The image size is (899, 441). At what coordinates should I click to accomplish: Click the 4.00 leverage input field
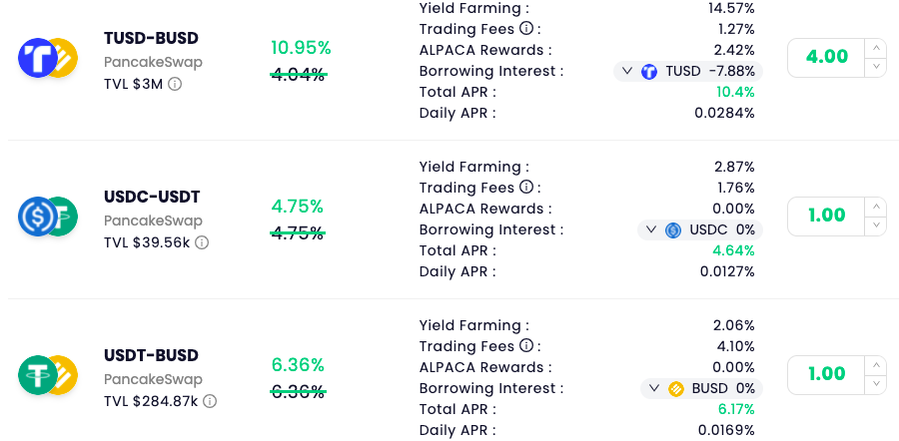pos(826,58)
